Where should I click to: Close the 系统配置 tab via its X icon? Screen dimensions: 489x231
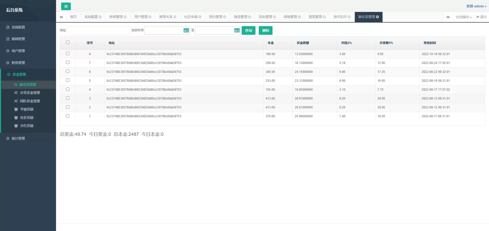pos(100,17)
